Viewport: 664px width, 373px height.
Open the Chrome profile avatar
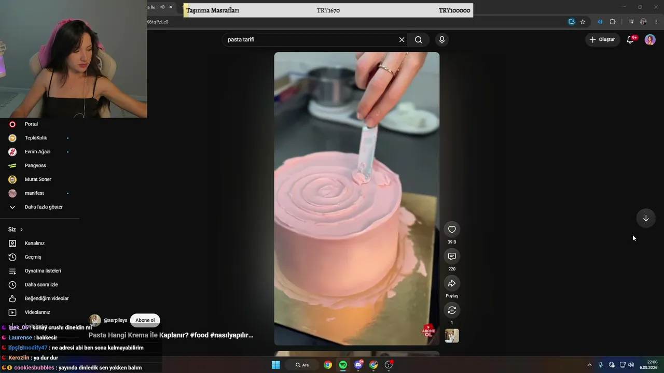pyautogui.click(x=643, y=22)
